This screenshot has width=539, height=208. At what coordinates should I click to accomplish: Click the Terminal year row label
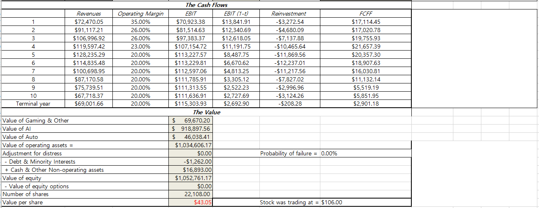[x=33, y=104]
